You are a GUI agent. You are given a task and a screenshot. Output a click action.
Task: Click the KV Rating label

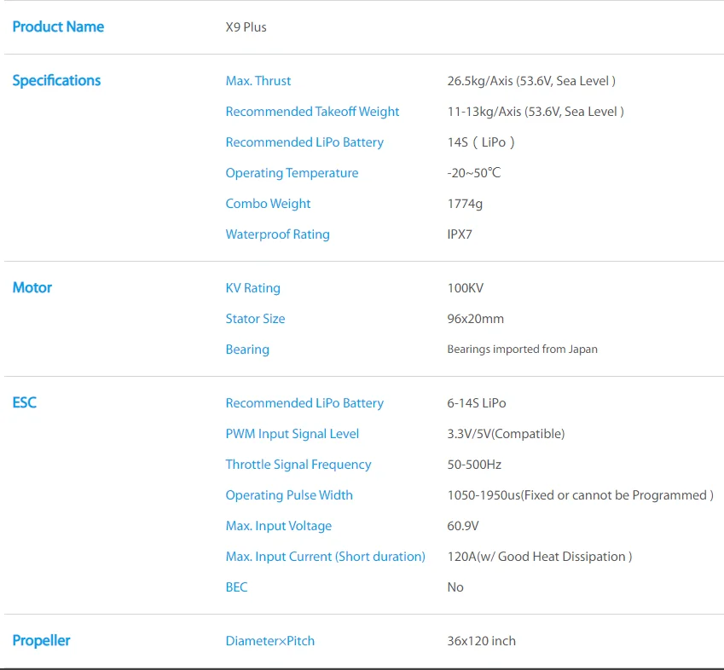coord(252,288)
